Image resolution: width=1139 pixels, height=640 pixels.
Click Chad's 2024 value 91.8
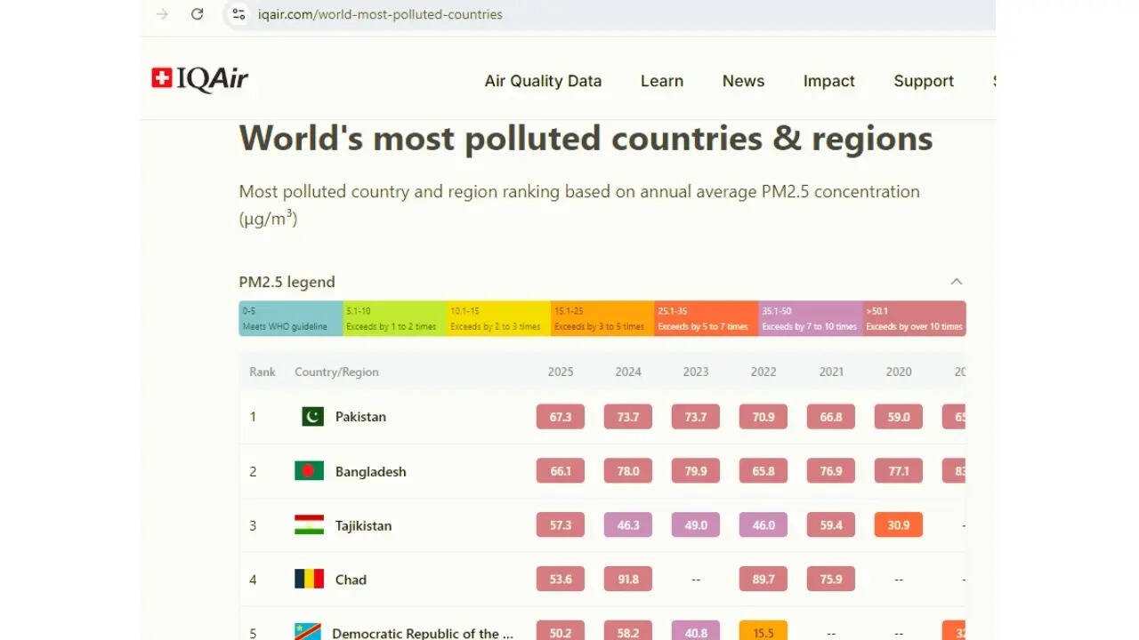click(x=628, y=580)
